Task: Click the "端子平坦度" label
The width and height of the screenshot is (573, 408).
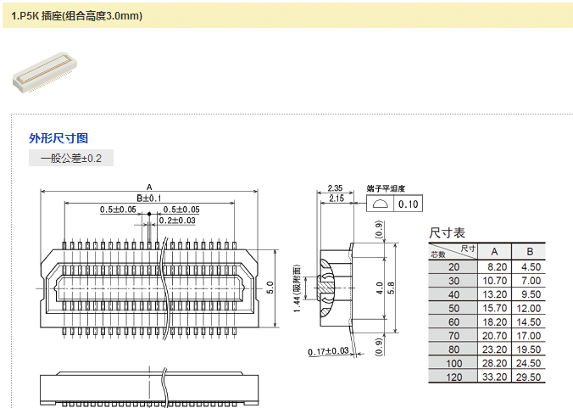Action: point(386,188)
